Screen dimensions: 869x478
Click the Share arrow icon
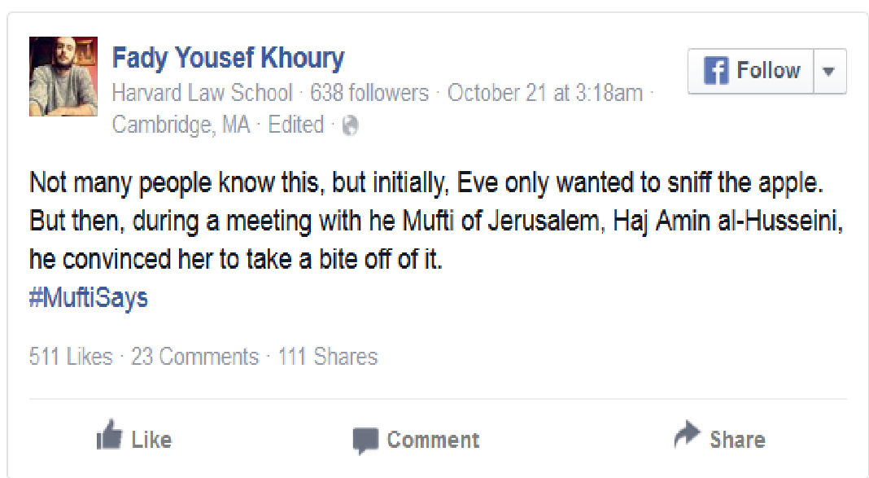(687, 437)
